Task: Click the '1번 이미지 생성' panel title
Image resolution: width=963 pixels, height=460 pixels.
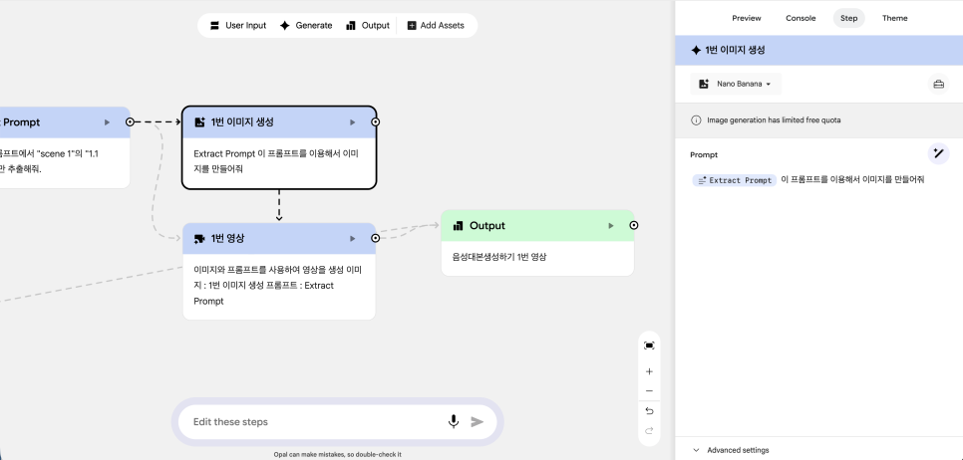Action: pyautogui.click(x=735, y=51)
